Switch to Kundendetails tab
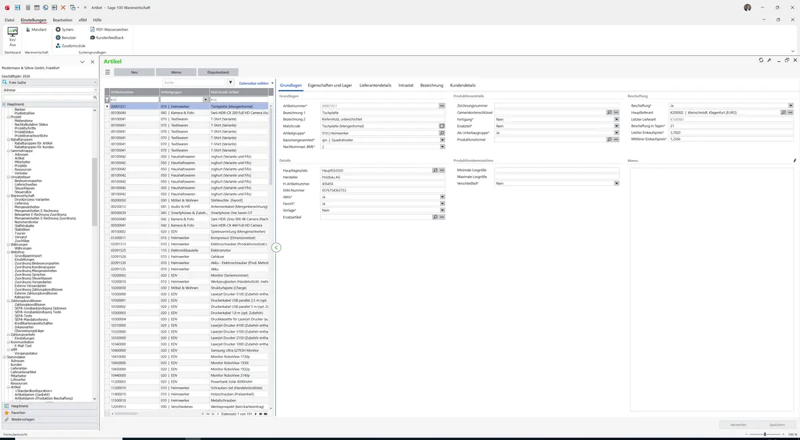The height and width of the screenshot is (440, 800). tap(463, 85)
